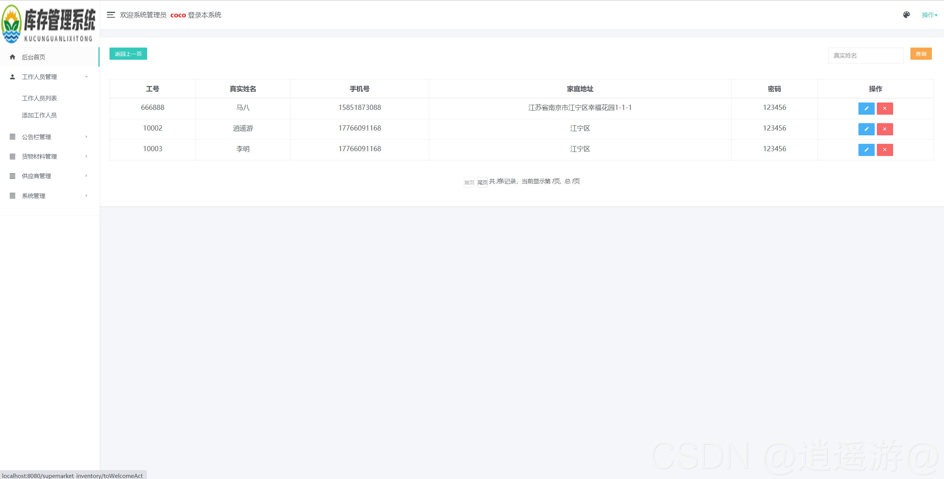Remove employee 10003 with delete icon

coord(885,150)
